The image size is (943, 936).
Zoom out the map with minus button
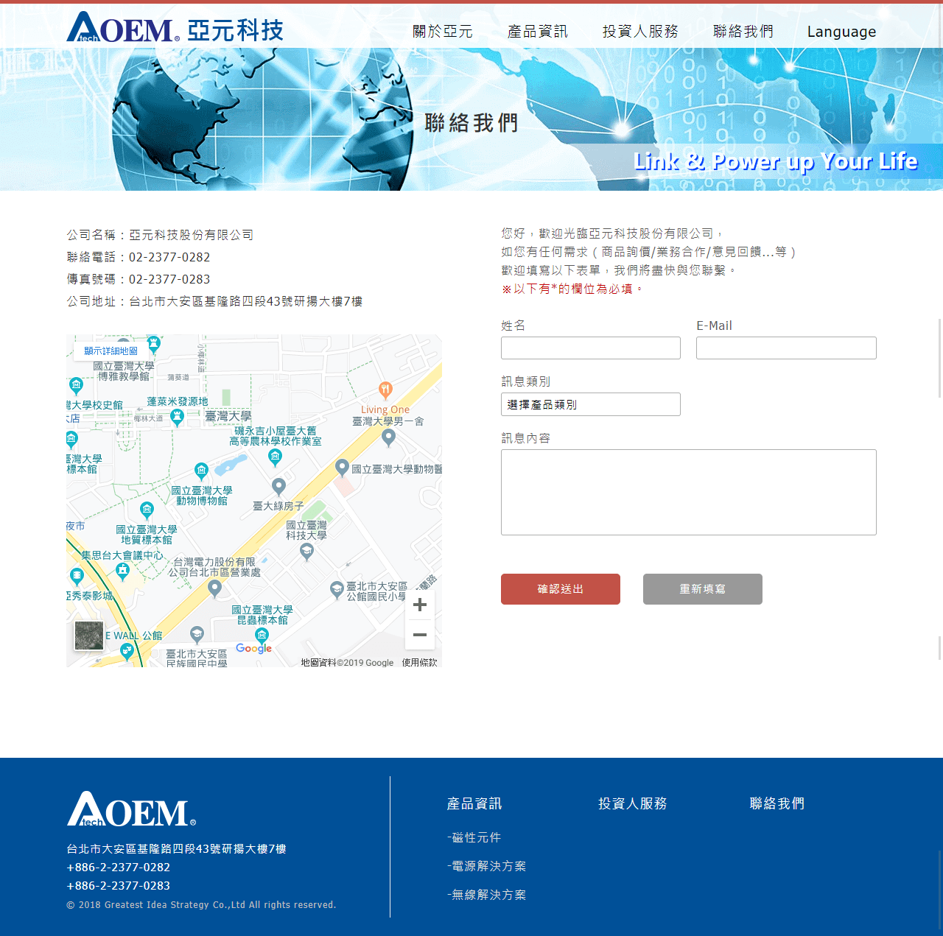click(420, 635)
